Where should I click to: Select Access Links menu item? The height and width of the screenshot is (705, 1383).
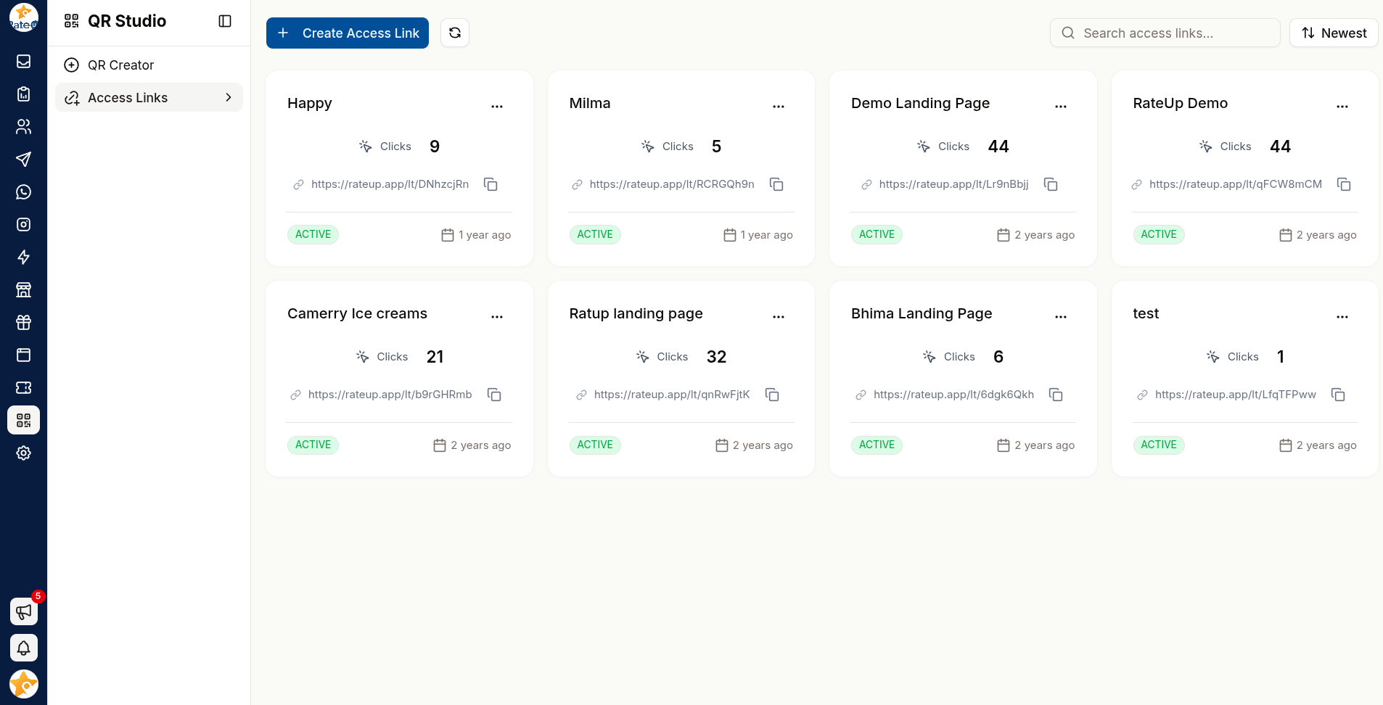click(149, 98)
